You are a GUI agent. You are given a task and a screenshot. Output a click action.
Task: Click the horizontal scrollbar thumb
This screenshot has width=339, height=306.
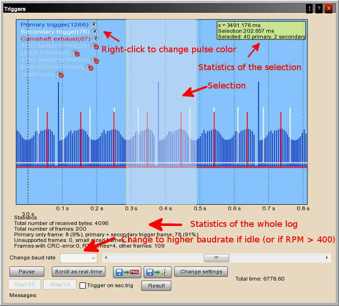pyautogui.click(x=216, y=258)
